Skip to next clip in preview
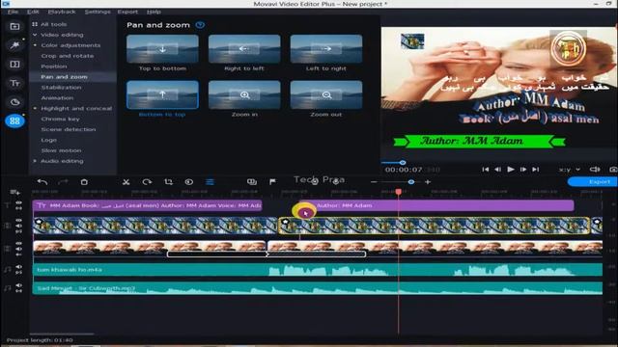618x347 pixels. [x=536, y=170]
